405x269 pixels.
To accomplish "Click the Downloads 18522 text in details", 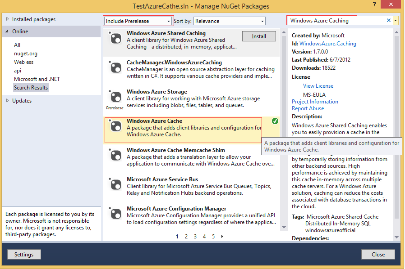I will pyautogui.click(x=313, y=68).
